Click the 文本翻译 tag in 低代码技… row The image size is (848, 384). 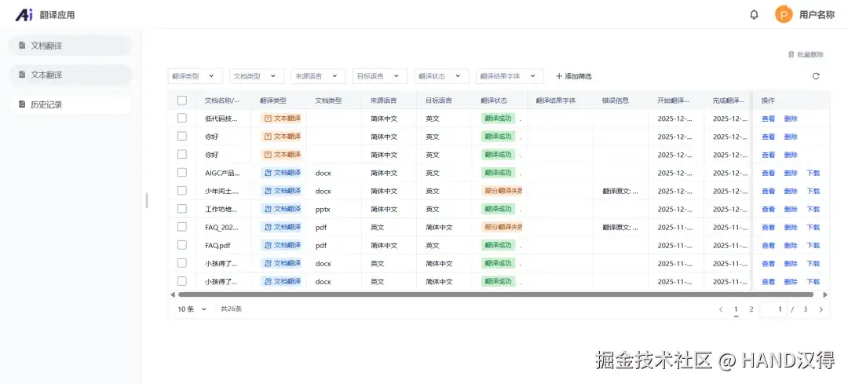click(x=281, y=119)
